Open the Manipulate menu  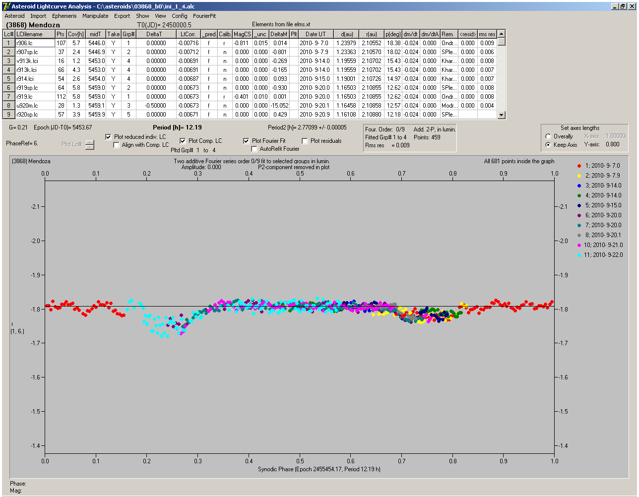95,16
